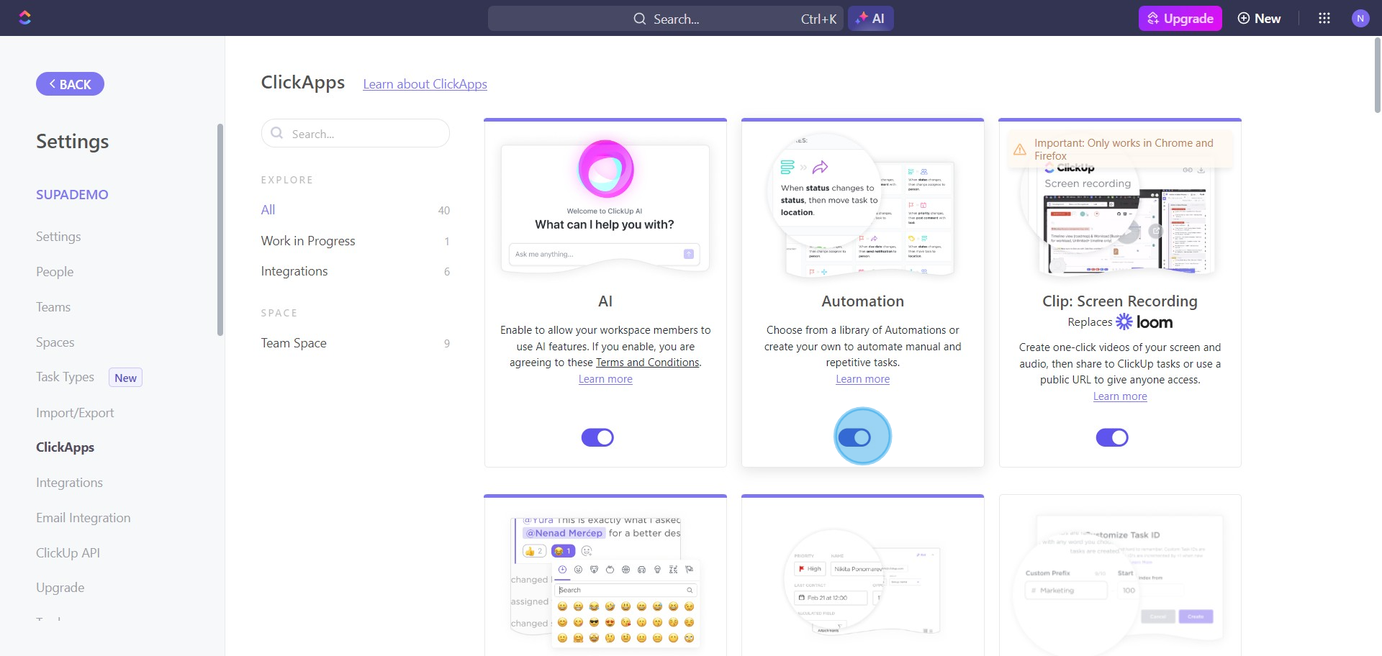Image resolution: width=1382 pixels, height=656 pixels.
Task: Click the New badge beside Task Types
Action: (x=125, y=378)
